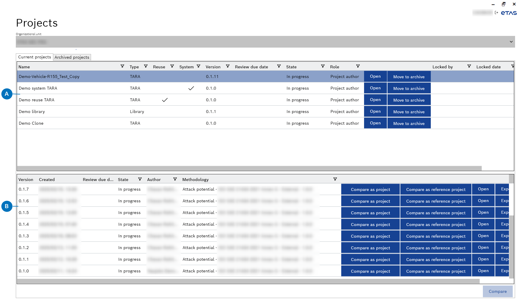This screenshot has width=518, height=301.
Task: Toggle Reuse checkmark for Demo reuse TARA
Action: pos(165,100)
